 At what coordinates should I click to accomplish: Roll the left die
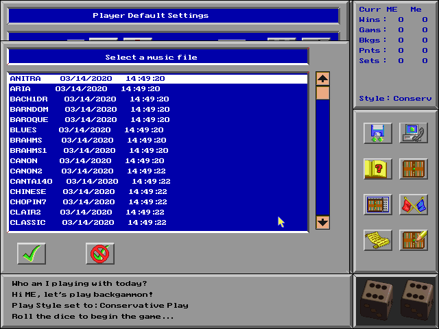376,300
